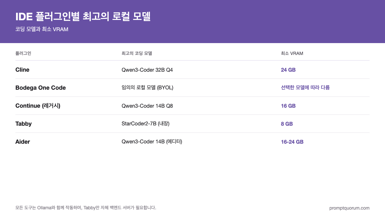Click the title 'IDE 플러그인별 최고의 로컬 모델'
This screenshot has height=217, width=385.
(83, 16)
